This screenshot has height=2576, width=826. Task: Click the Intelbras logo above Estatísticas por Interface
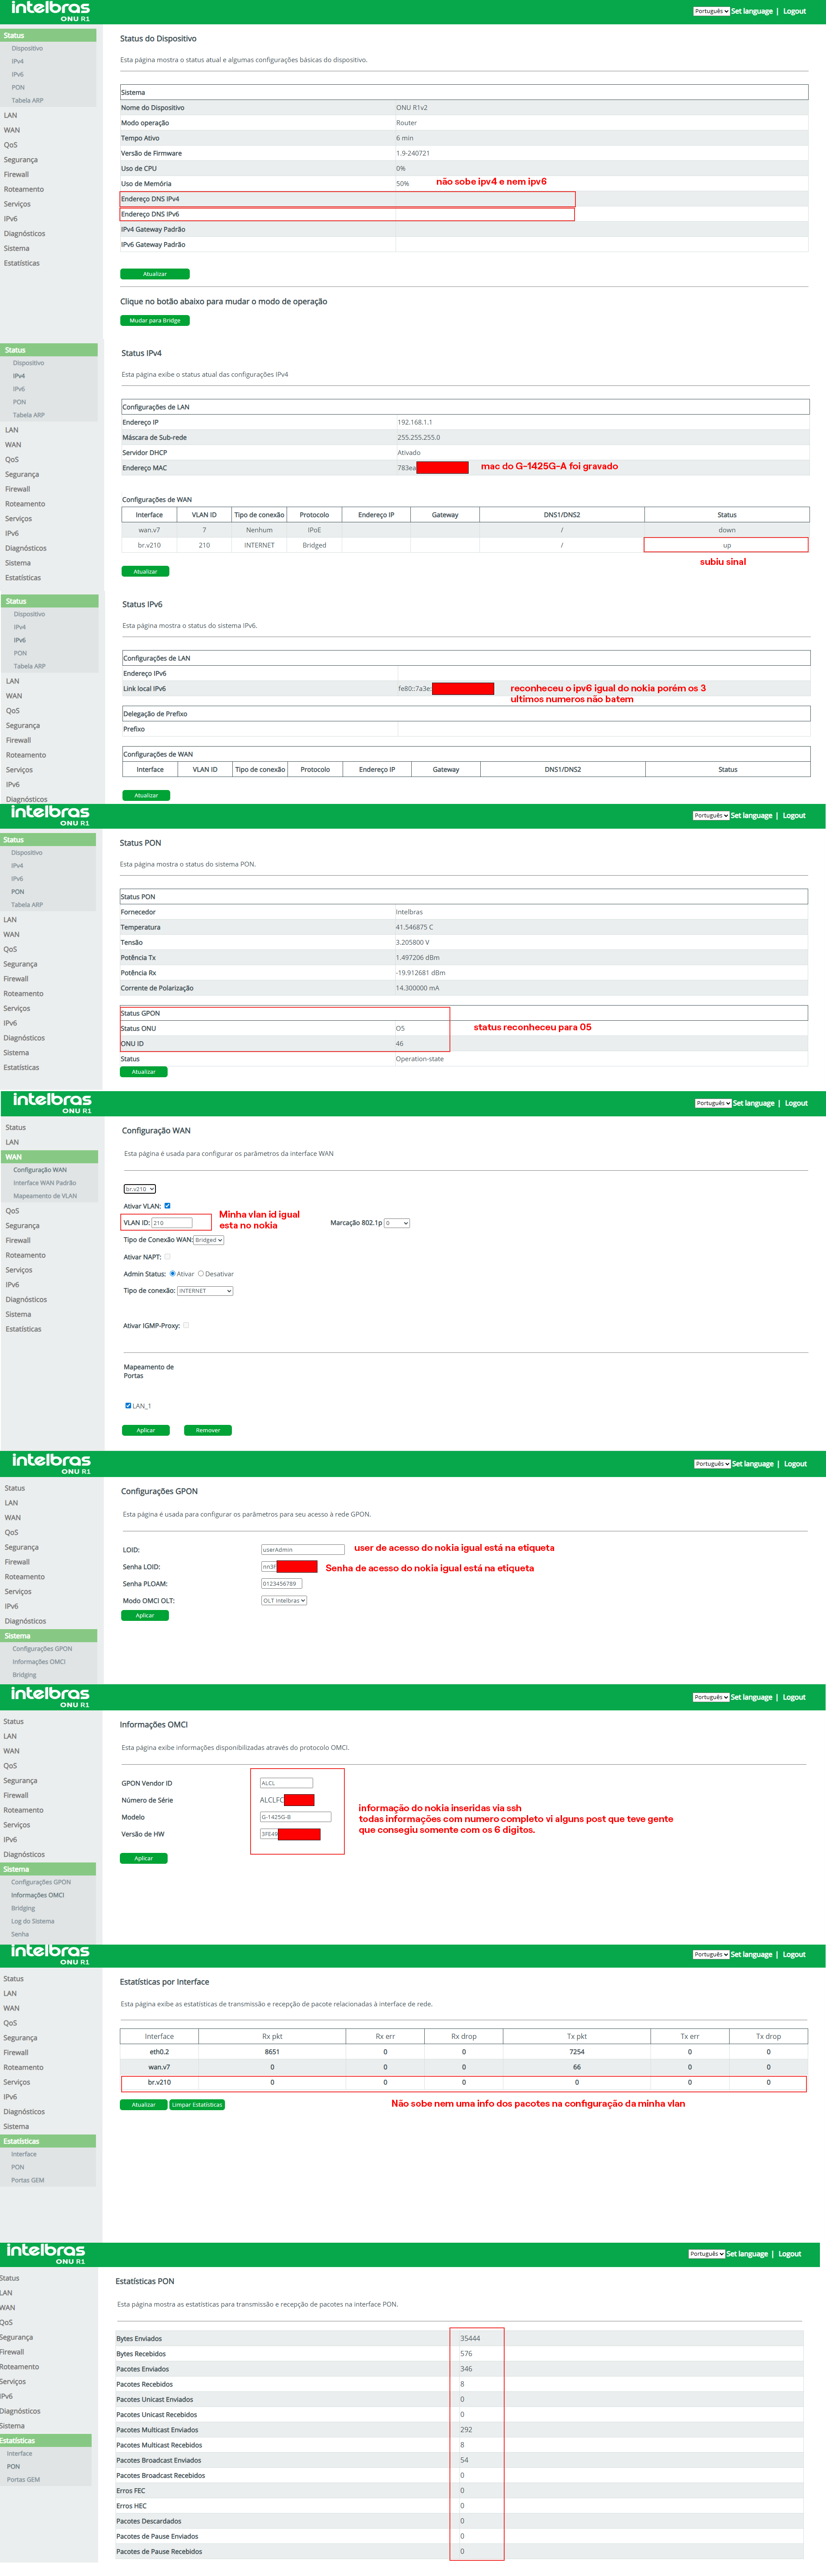50,1954
